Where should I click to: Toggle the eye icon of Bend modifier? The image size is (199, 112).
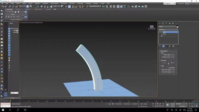(160, 32)
